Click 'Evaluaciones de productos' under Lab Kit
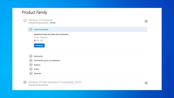The image size is (174, 98). (38, 85)
